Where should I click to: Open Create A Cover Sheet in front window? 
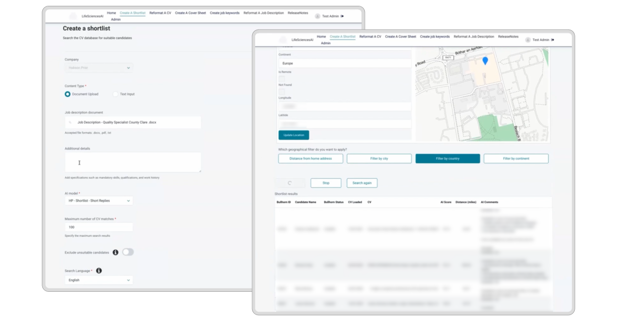pos(400,36)
